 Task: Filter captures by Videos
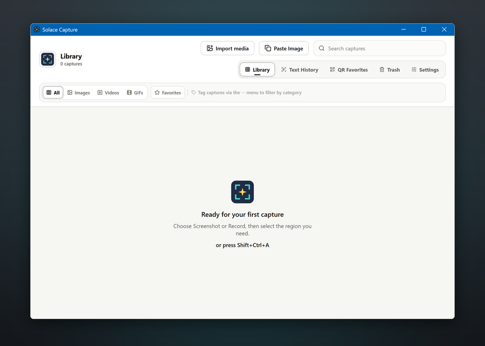108,92
